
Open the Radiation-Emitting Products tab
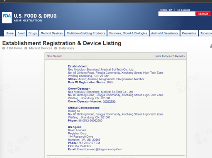click(86, 33)
